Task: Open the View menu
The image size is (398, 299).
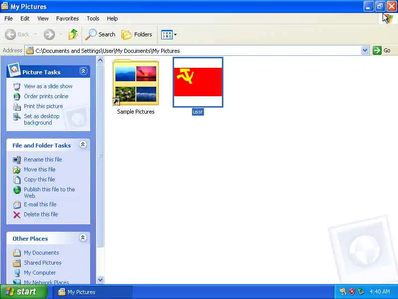Action: 43,18
